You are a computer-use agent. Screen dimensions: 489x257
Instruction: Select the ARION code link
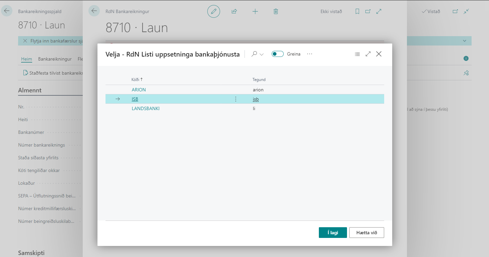point(139,90)
